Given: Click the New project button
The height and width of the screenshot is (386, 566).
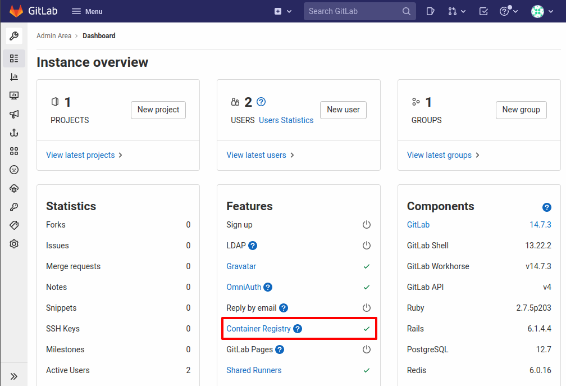Looking at the screenshot, I should [x=158, y=110].
